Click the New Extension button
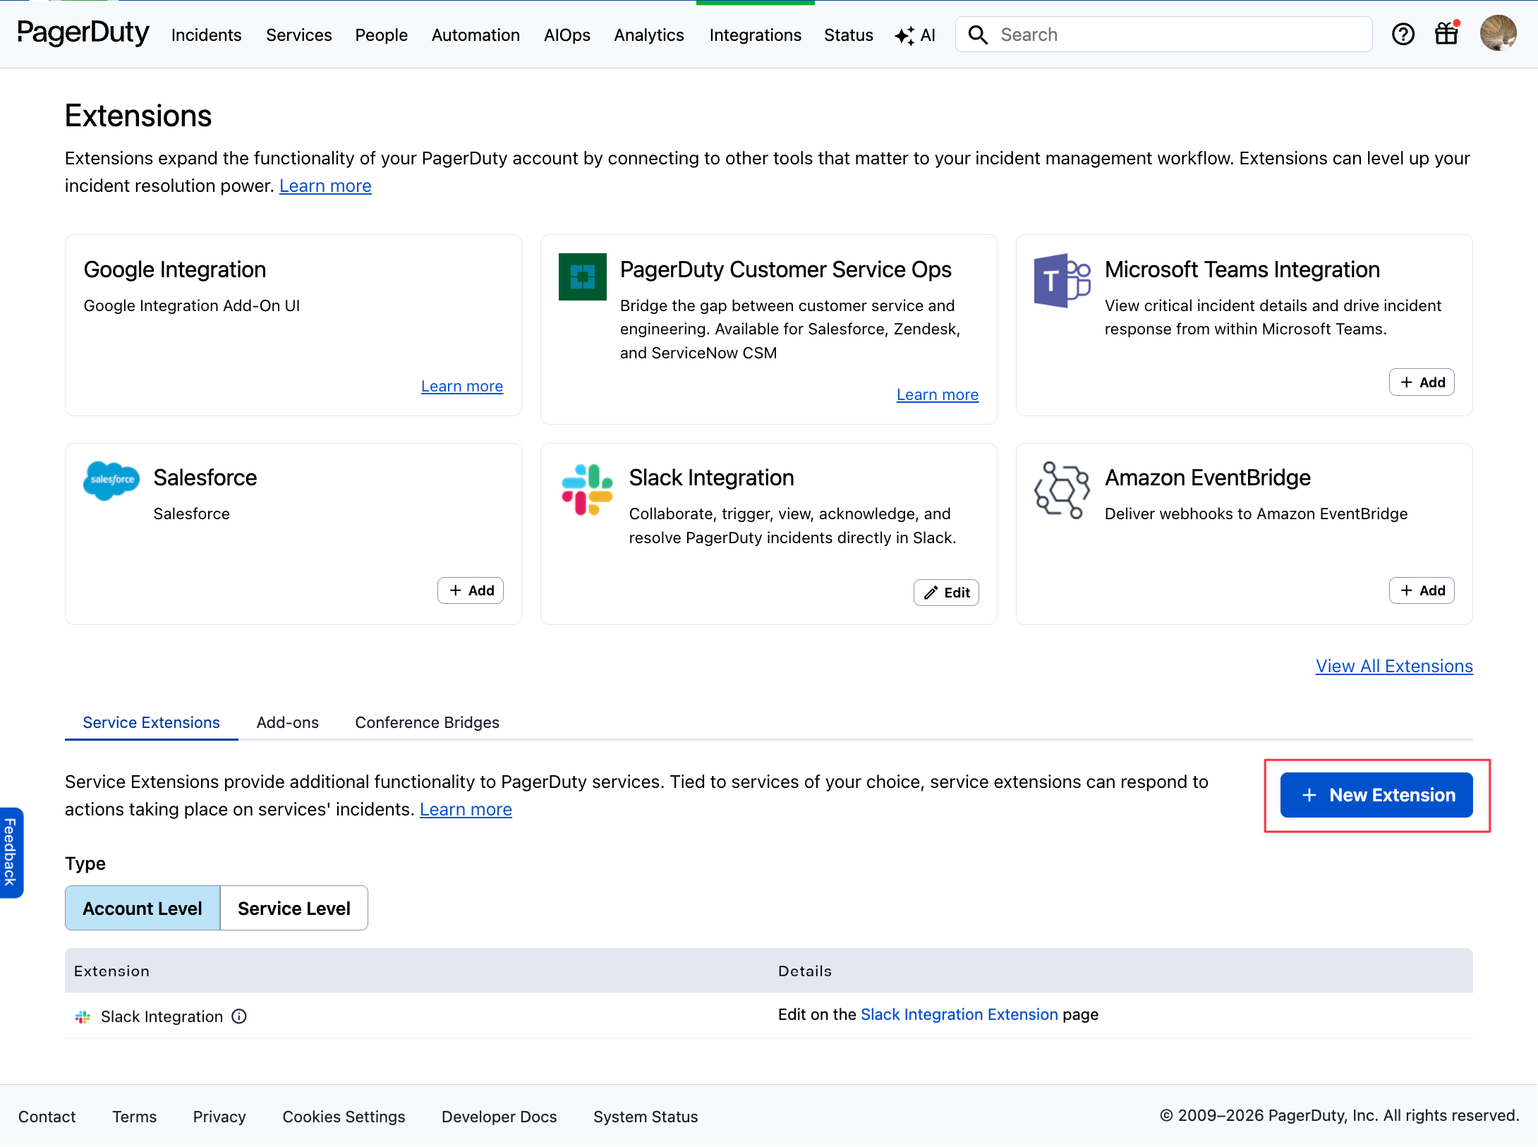This screenshot has height=1147, width=1538. (x=1375, y=795)
